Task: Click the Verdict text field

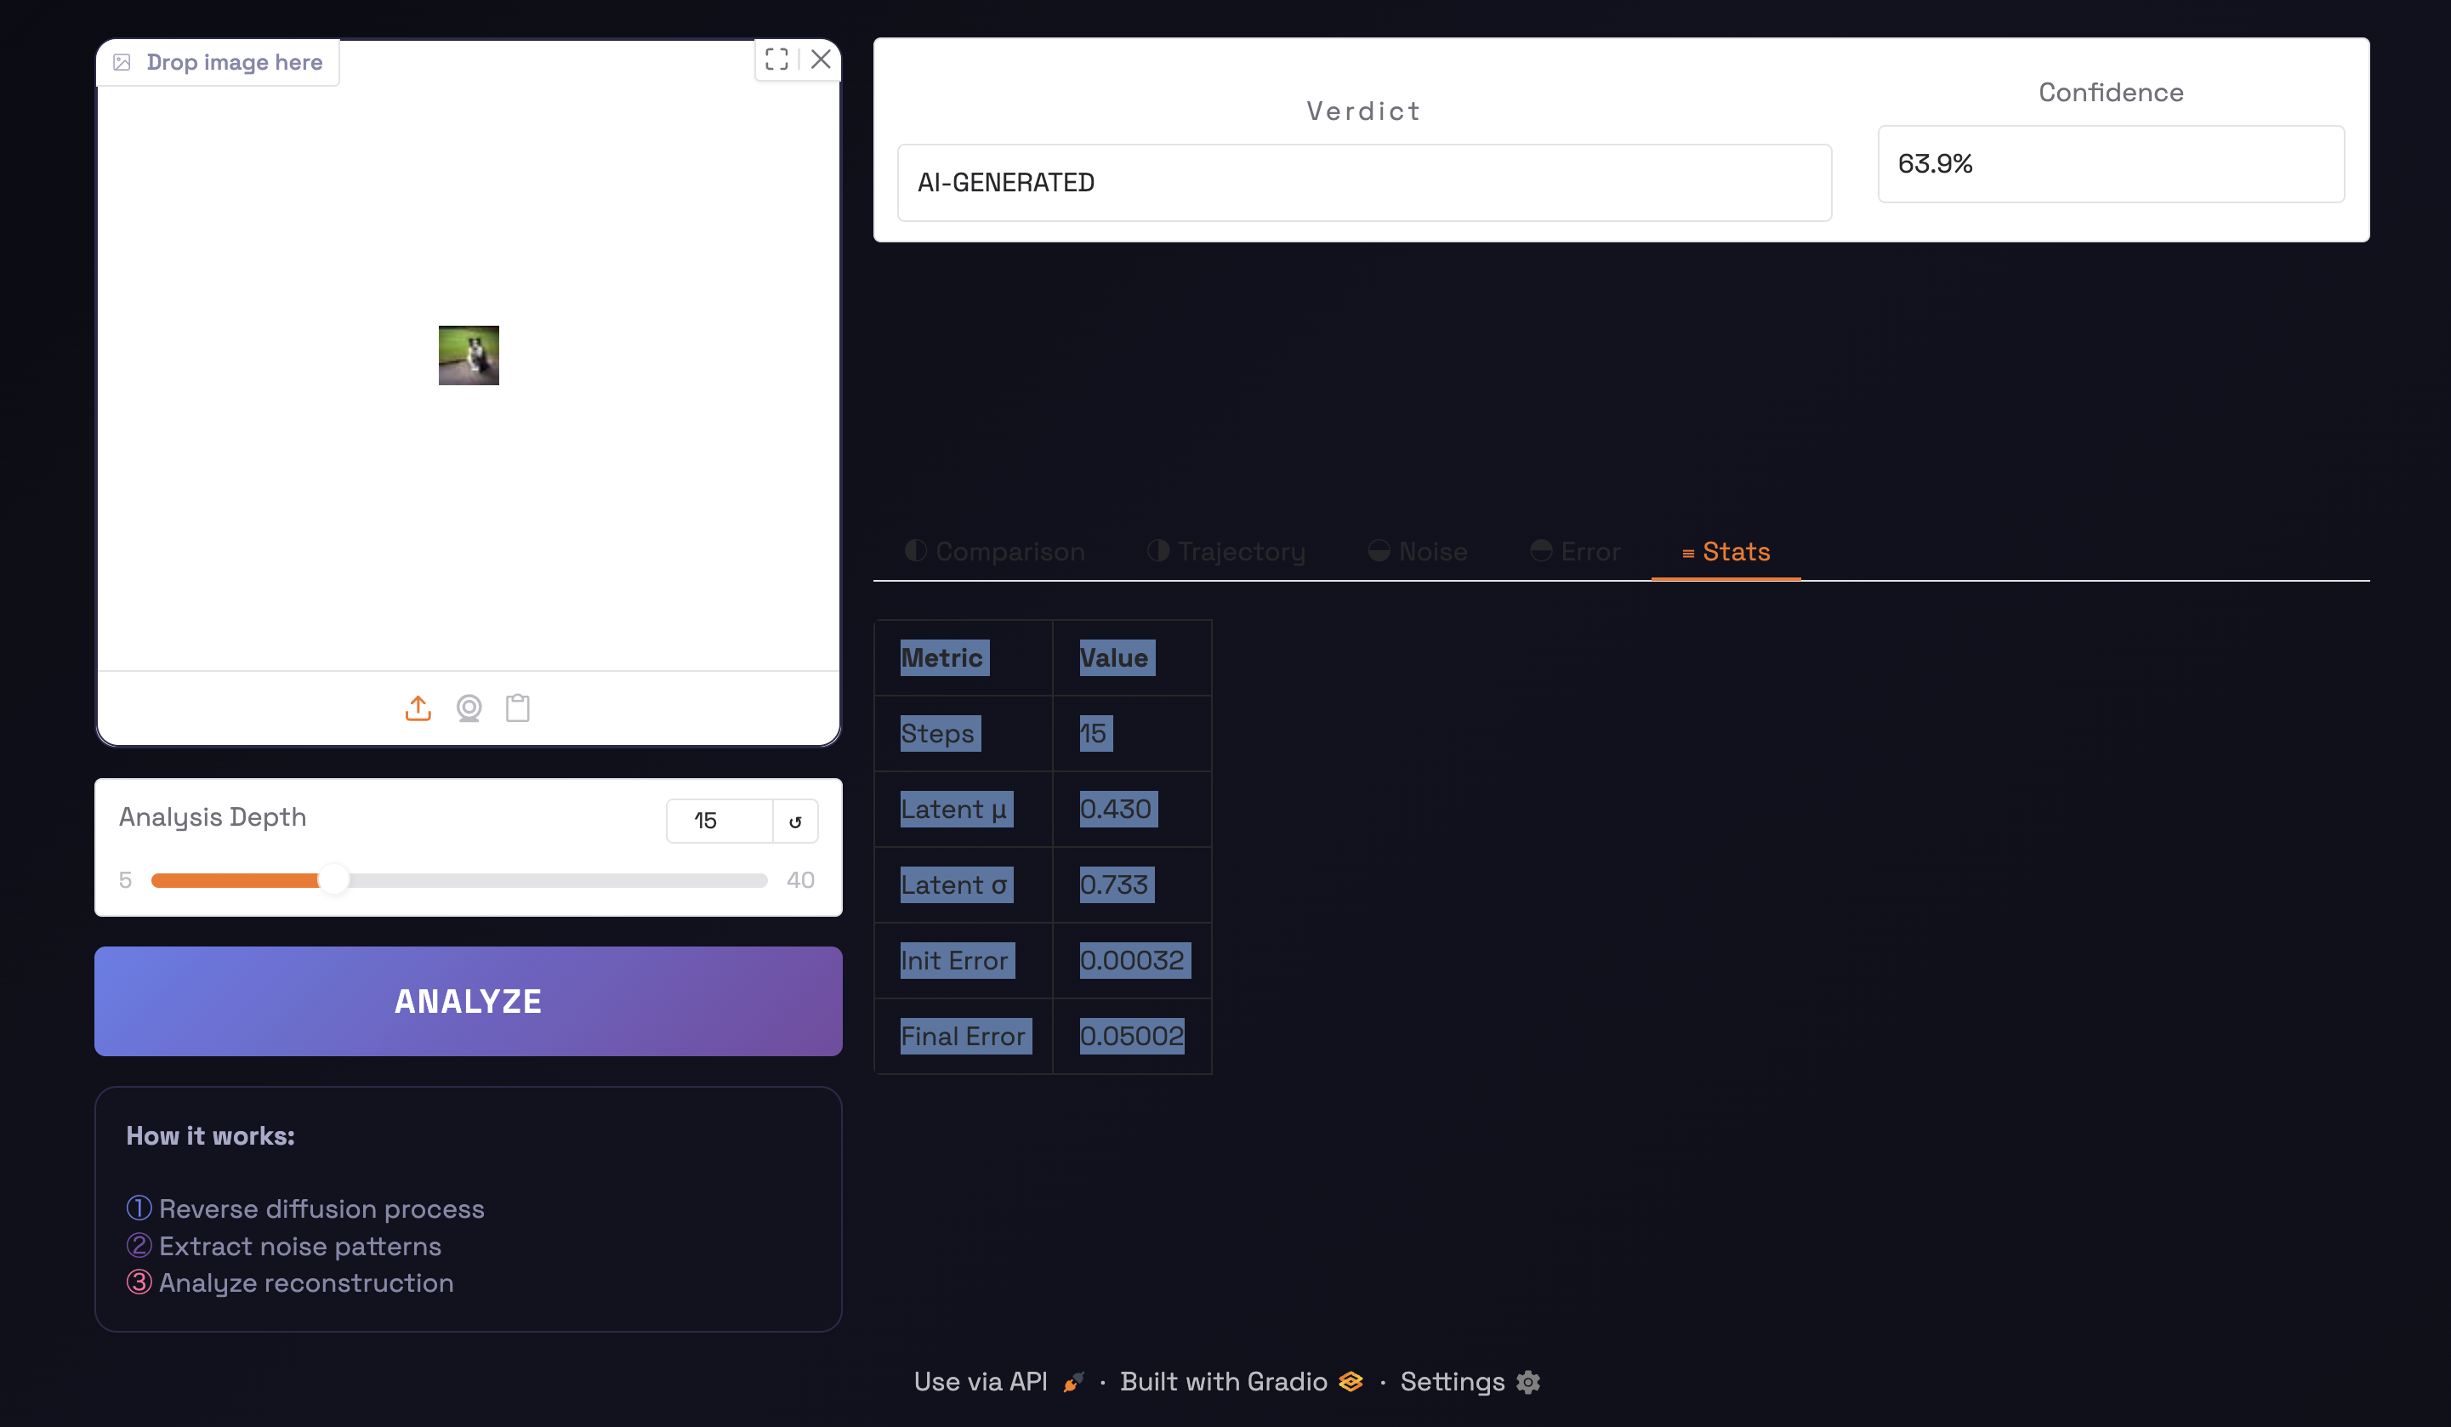Action: pos(1363,183)
